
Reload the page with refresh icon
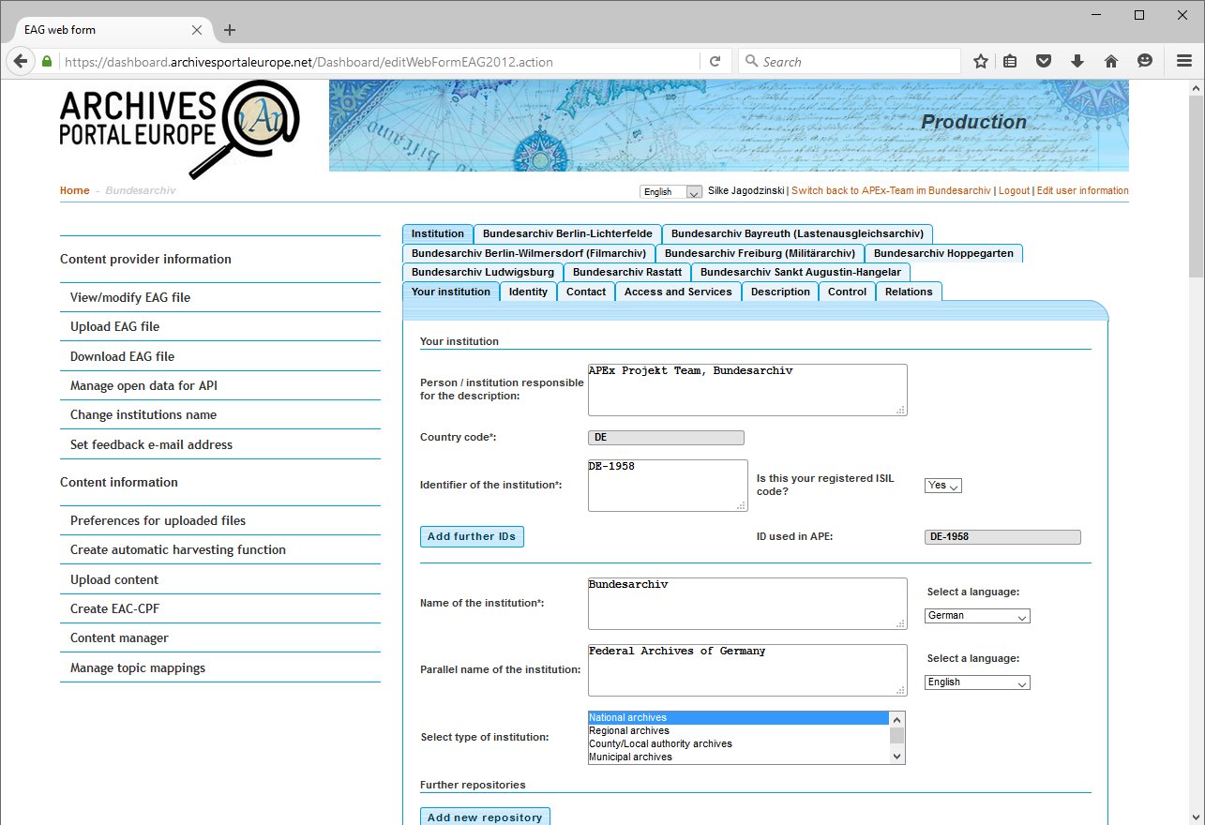pos(715,61)
